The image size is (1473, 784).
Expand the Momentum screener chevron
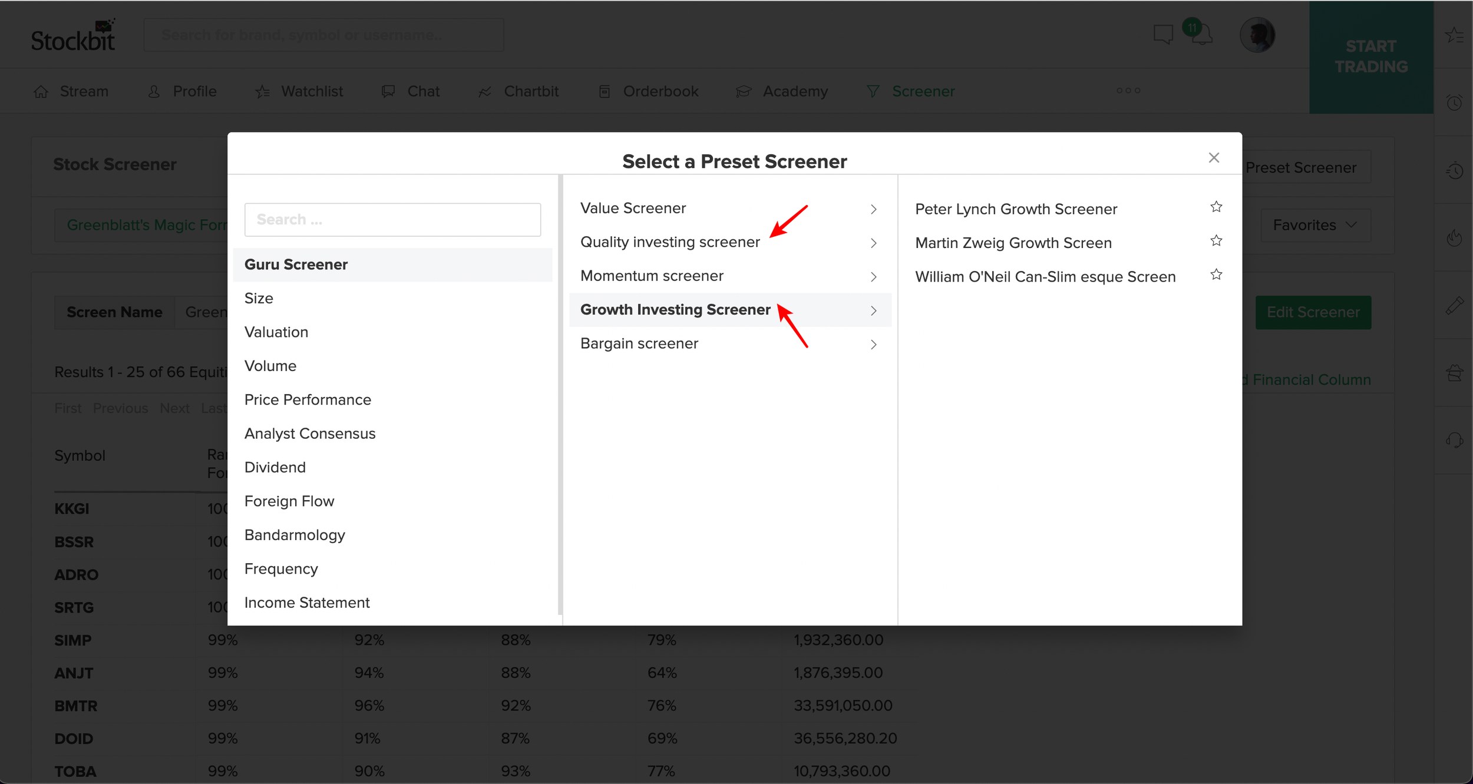coord(874,277)
